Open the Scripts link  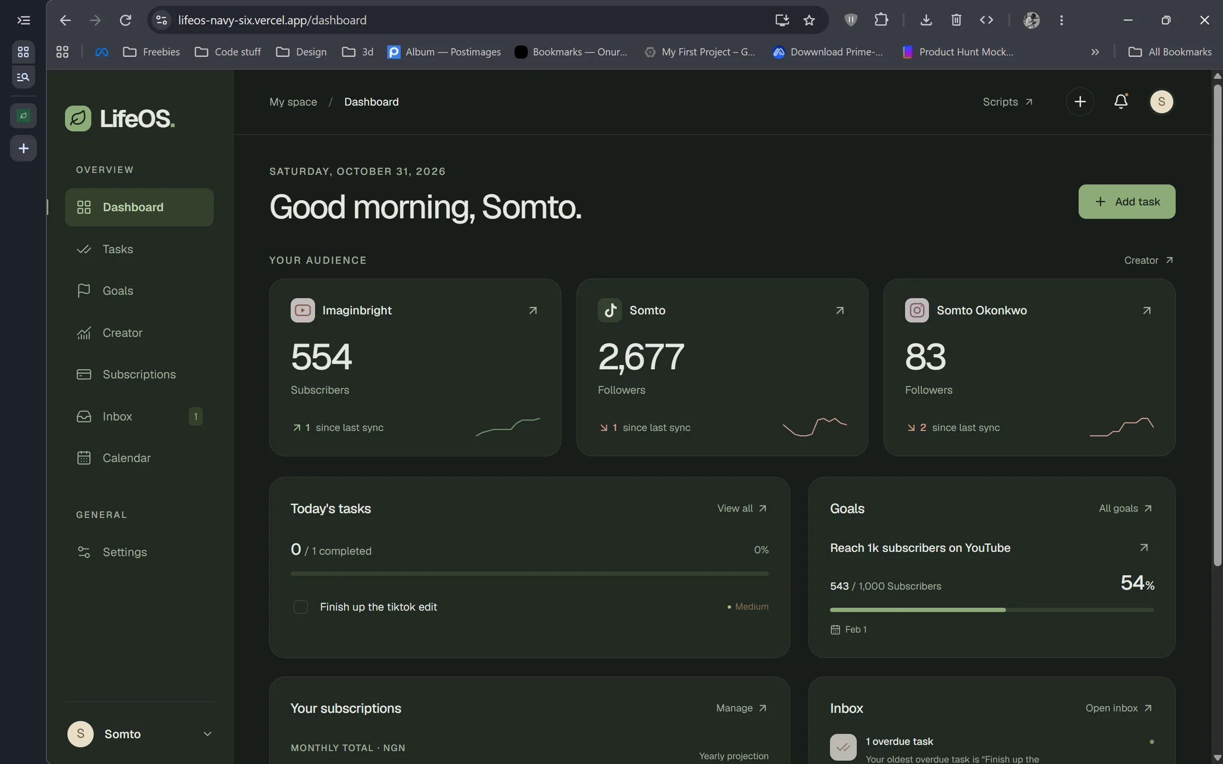[1007, 102]
